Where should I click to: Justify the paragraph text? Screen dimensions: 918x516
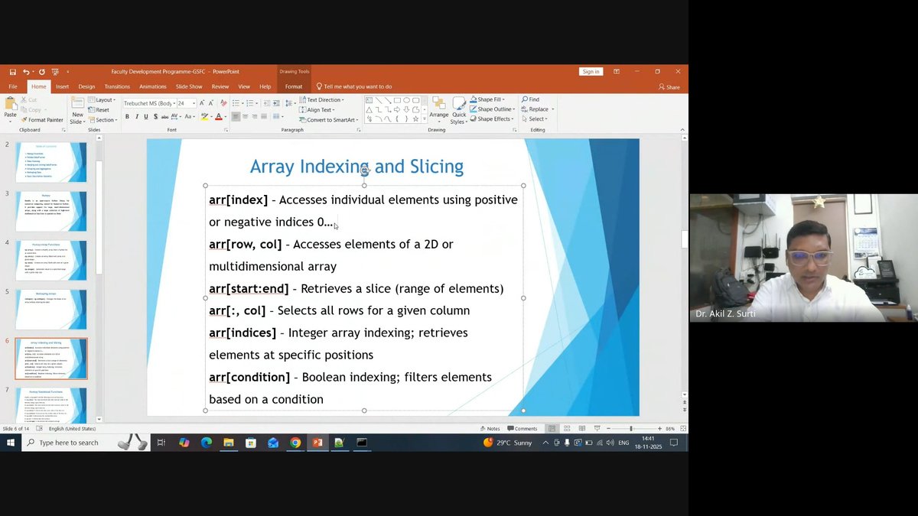(x=265, y=117)
